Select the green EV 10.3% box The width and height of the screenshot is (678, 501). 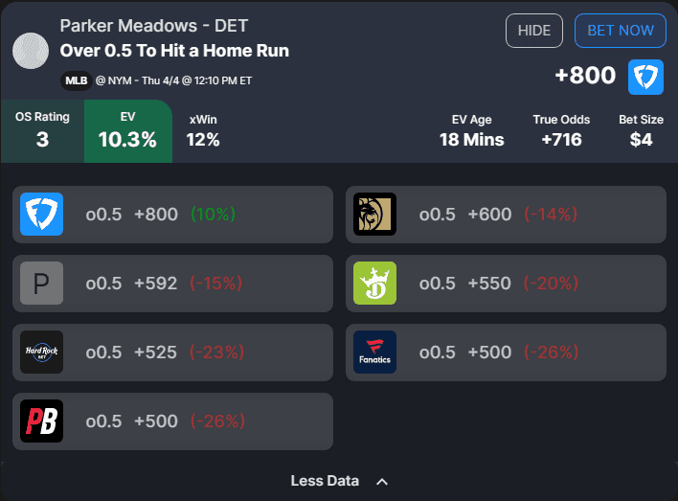pyautogui.click(x=127, y=130)
